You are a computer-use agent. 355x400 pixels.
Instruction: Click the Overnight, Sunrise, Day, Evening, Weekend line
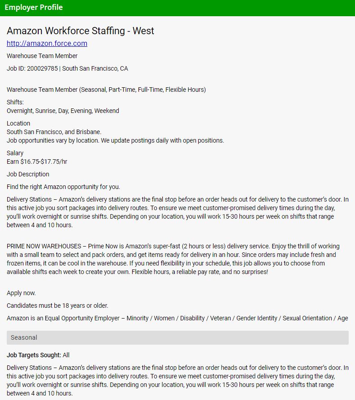63,111
